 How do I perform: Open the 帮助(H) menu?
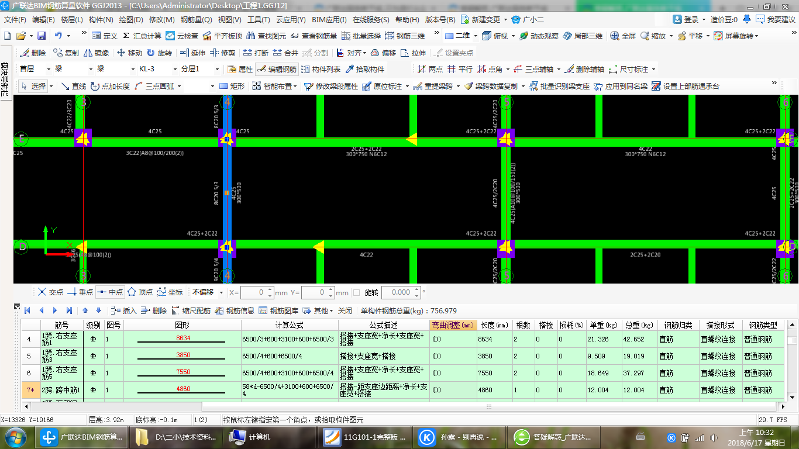407,19
